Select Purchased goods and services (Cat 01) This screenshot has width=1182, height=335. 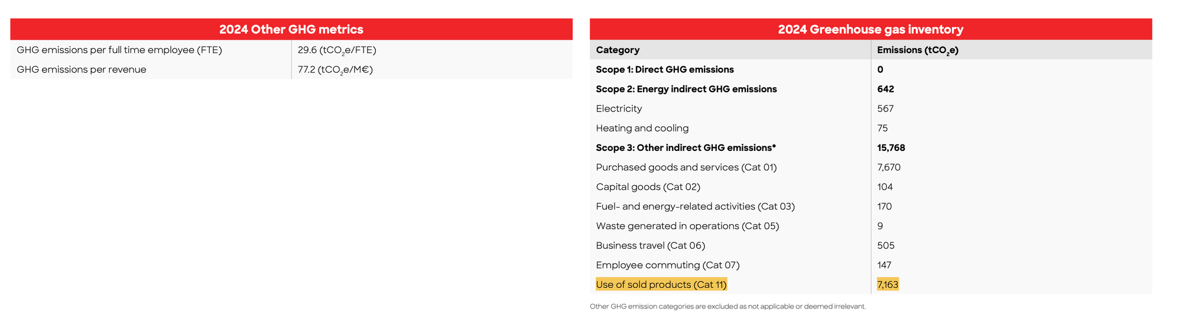[x=686, y=167]
